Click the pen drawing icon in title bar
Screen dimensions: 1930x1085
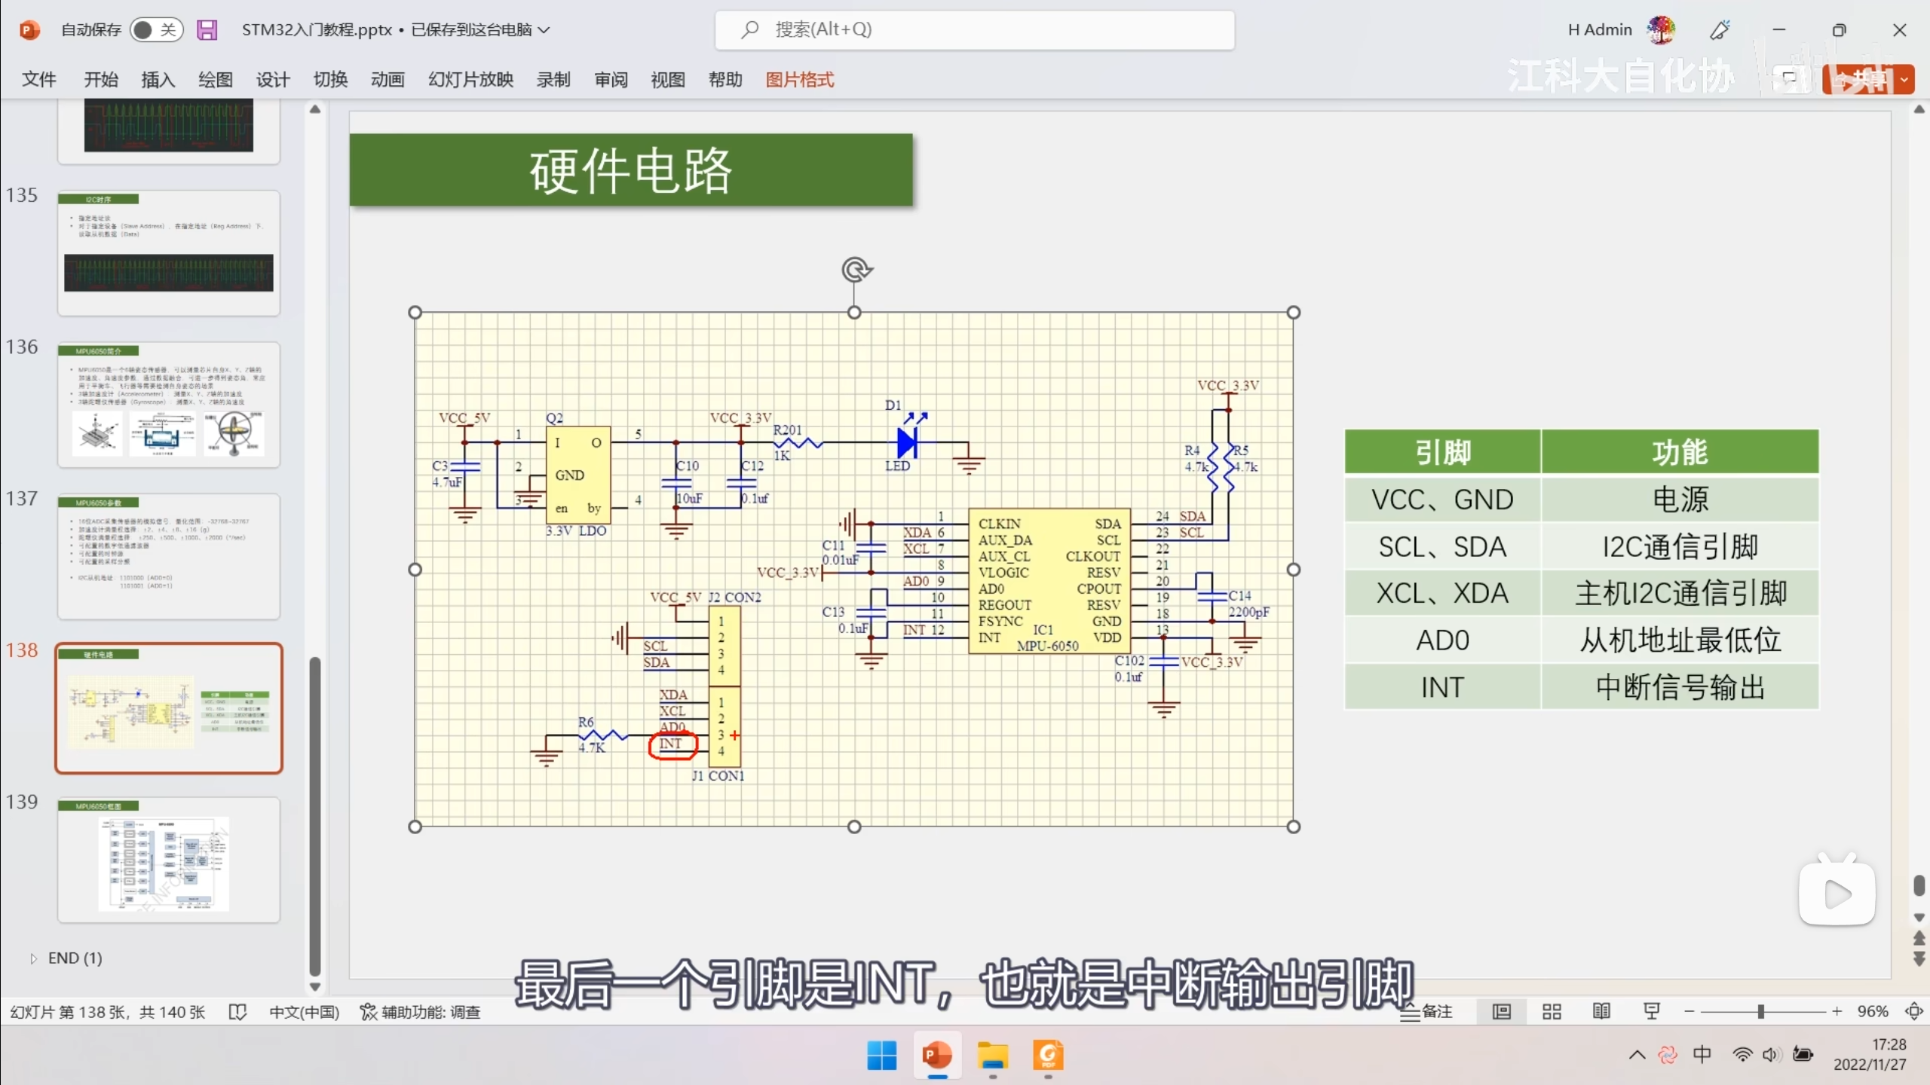pyautogui.click(x=1720, y=30)
